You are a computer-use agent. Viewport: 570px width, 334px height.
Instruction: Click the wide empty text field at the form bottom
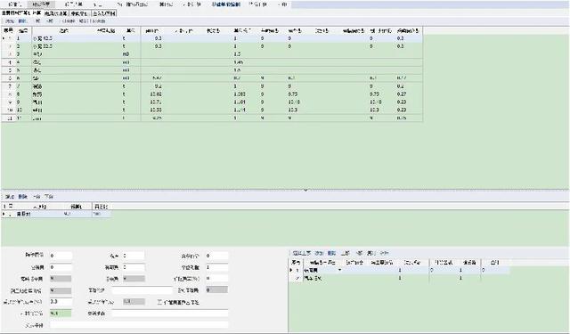(139, 325)
